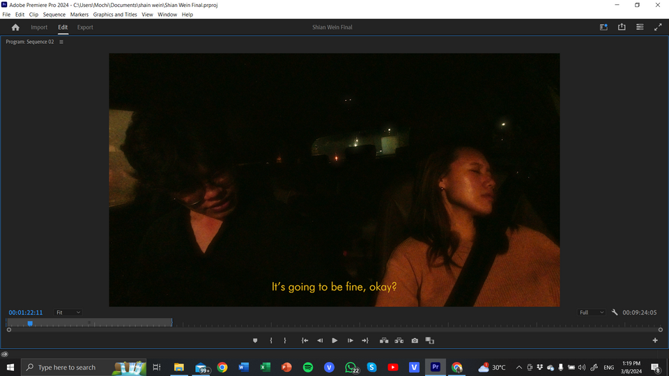Viewport: 669px width, 376px height.
Task: Click the Mark In button
Action: pyautogui.click(x=271, y=340)
